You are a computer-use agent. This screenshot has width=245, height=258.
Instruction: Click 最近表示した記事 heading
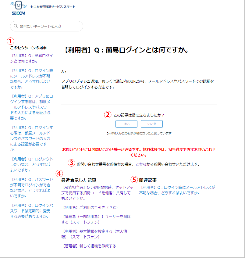pos(79,180)
